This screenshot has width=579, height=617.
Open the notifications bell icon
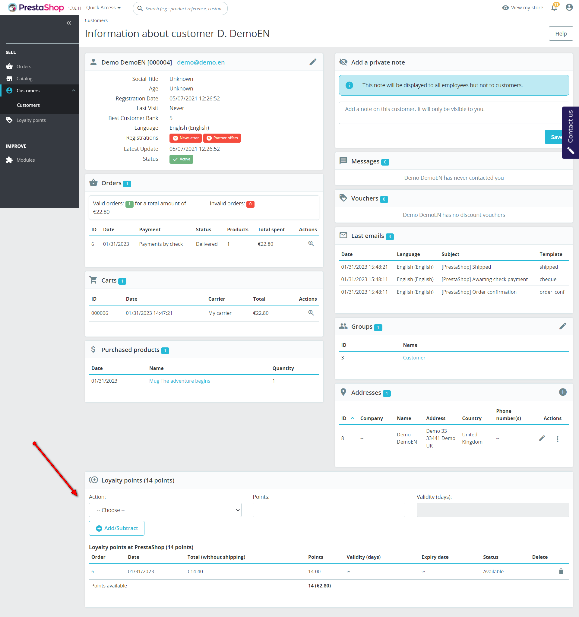pyautogui.click(x=554, y=8)
